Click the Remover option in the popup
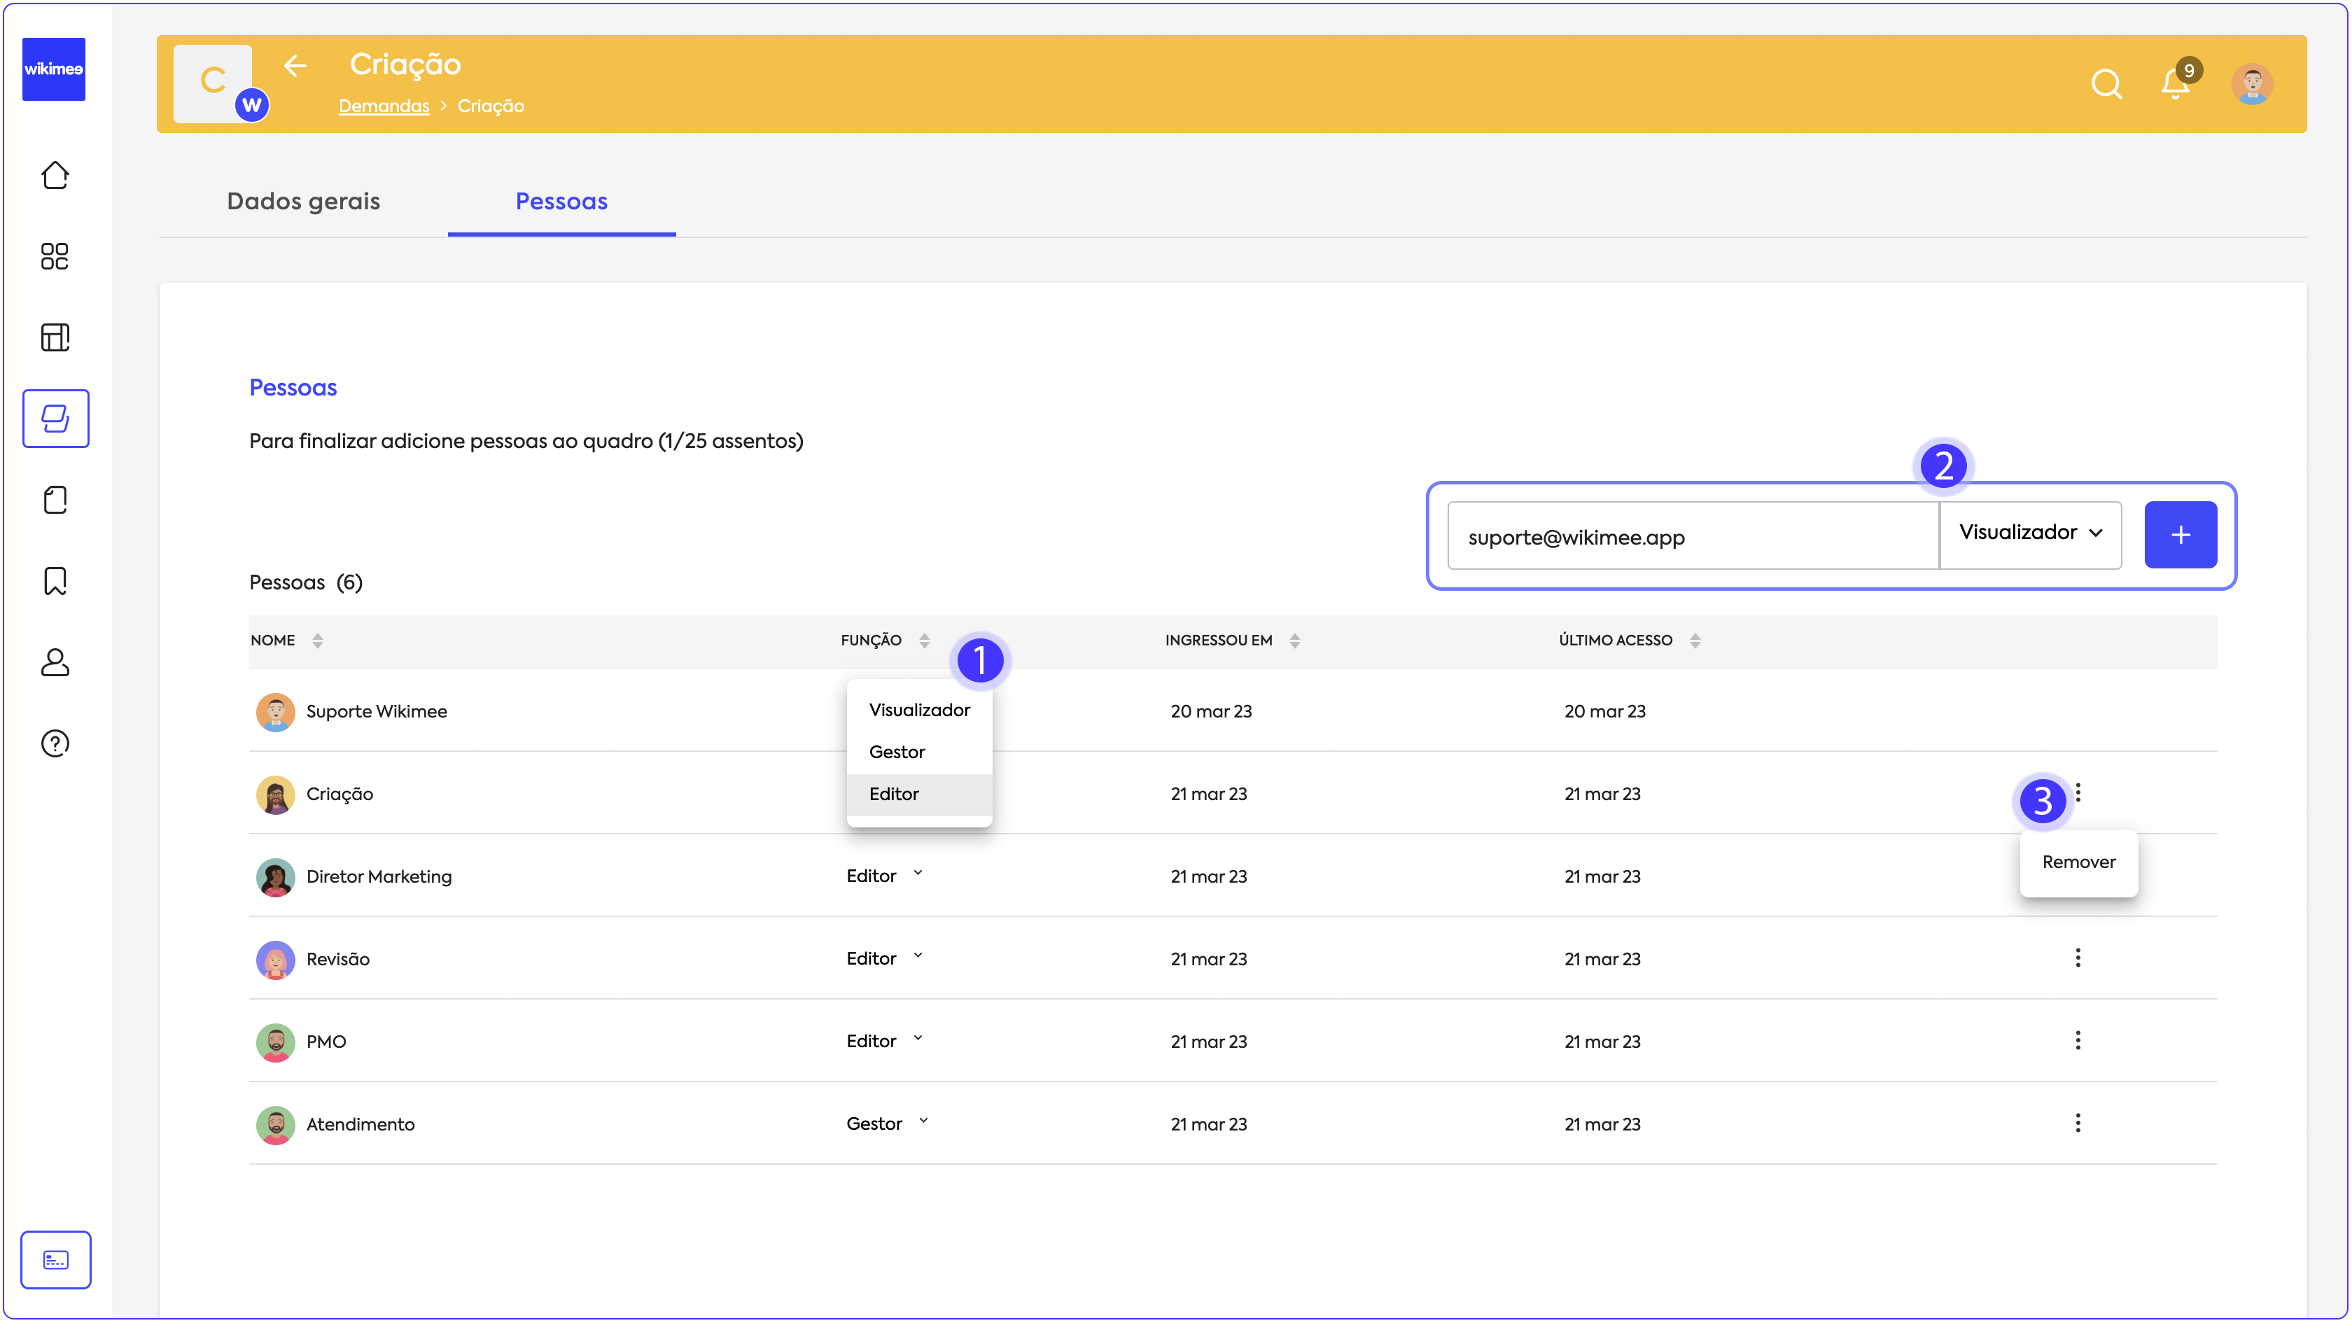 (2078, 862)
